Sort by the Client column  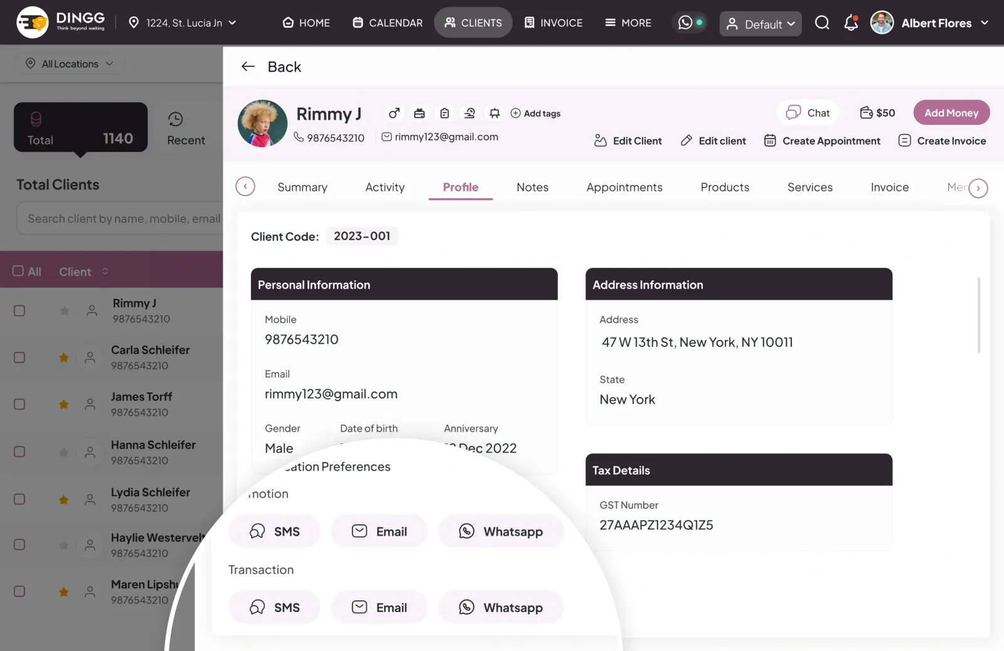[x=83, y=272]
